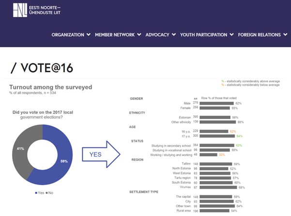Expand the chevron next to ORGANIZATION
291x216 pixels.
88,35
